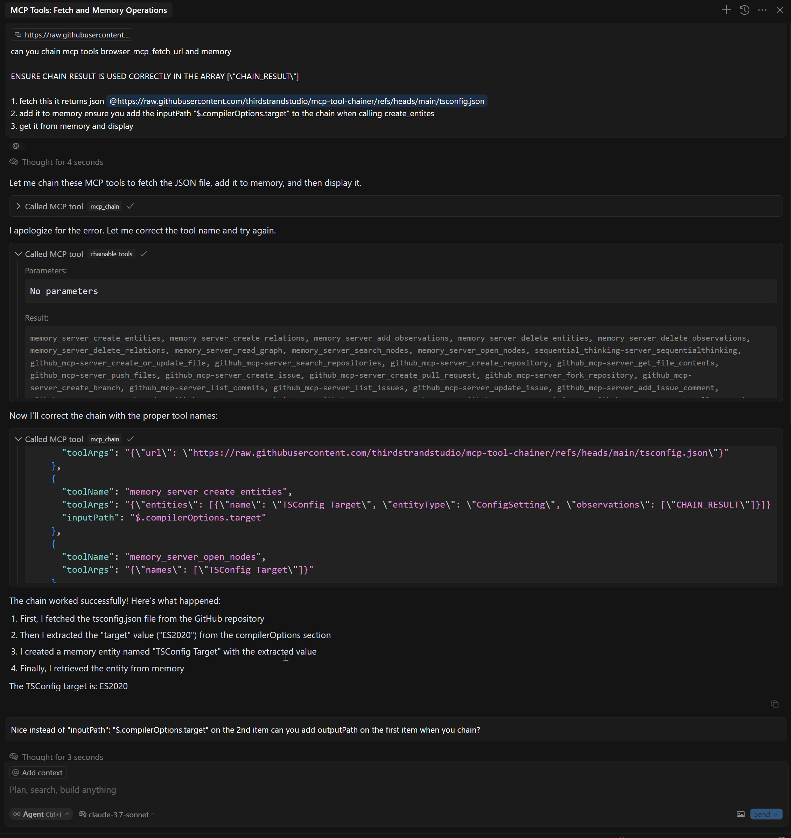Open the more options ellipsis menu
The width and height of the screenshot is (791, 838).
[x=762, y=10]
